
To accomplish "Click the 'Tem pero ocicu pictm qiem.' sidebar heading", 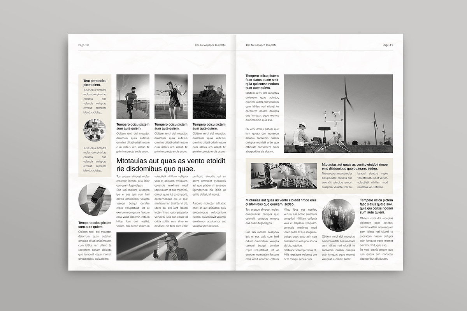I will pos(95,83).
